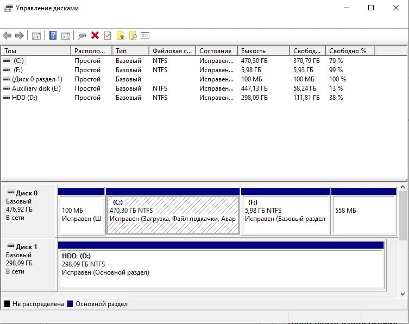The width and height of the screenshot is (409, 324).
Task: Click the drive icon of Диск 0 раздел 1
Action: pos(7,79)
